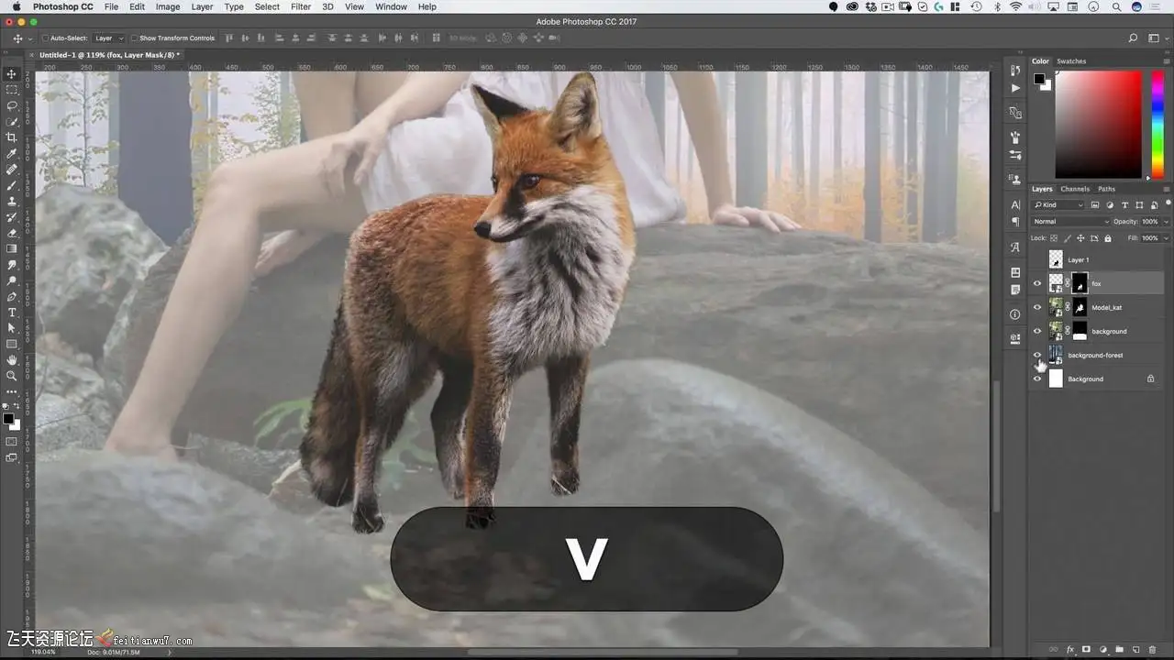Open the Apple menu
This screenshot has width=1174, height=660.
16,6
